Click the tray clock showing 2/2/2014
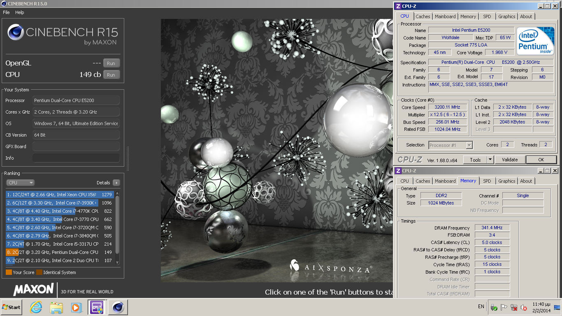This screenshot has height=316, width=562. point(541,307)
